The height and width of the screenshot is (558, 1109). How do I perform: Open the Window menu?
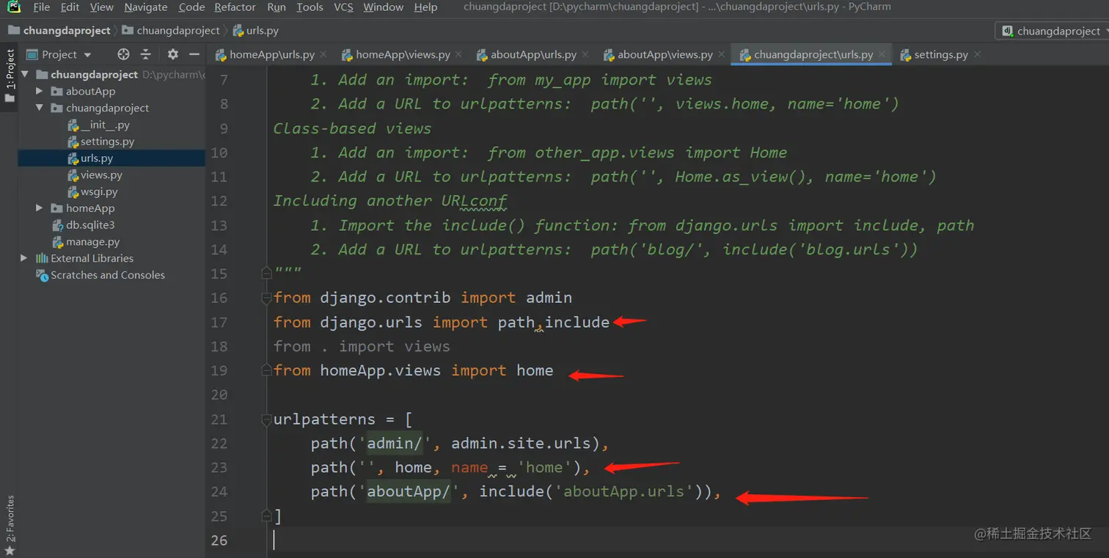384,7
